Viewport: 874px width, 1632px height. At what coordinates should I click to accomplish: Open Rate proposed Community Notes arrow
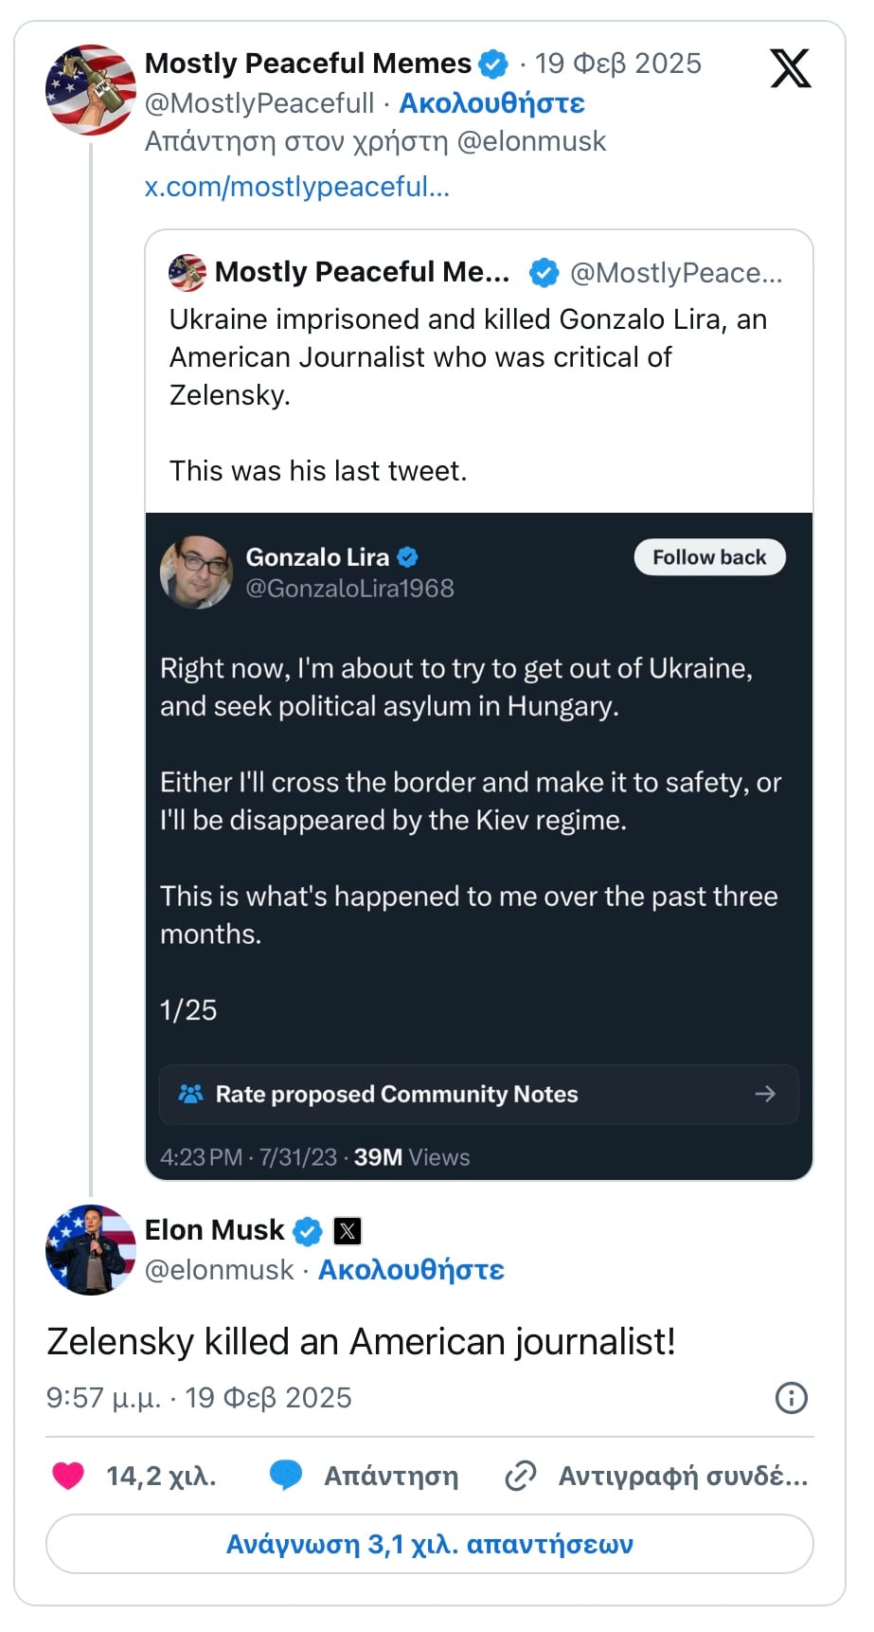point(764,1095)
